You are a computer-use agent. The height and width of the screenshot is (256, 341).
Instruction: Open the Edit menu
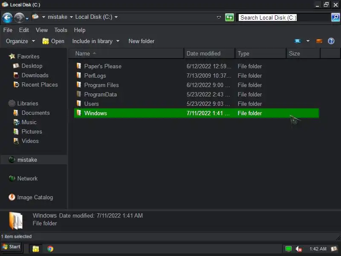[24, 30]
